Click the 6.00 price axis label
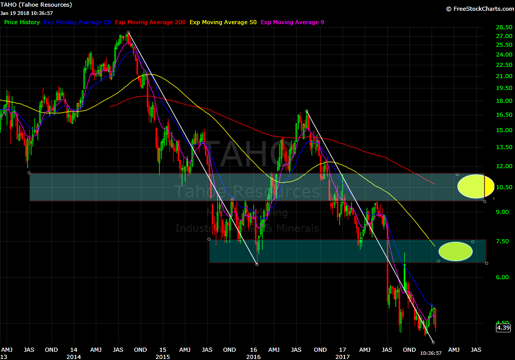The image size is (515, 360). (x=503, y=277)
